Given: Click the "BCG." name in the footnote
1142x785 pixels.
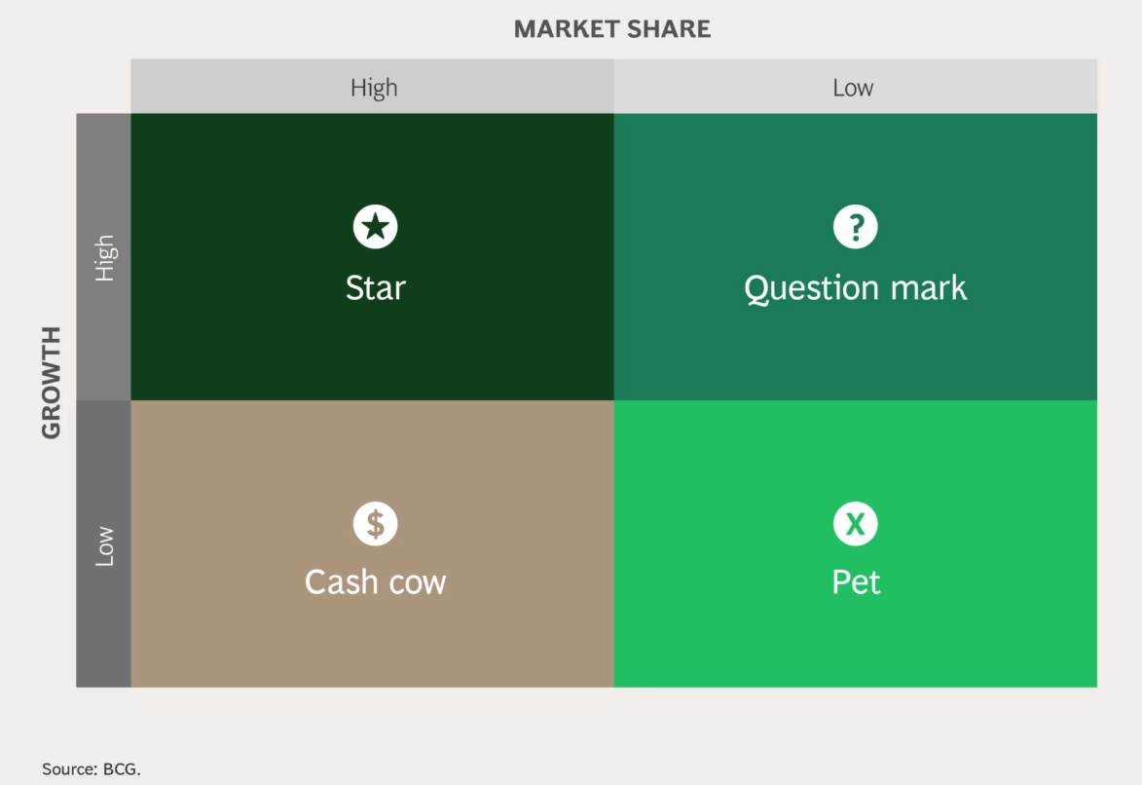Looking at the screenshot, I should coord(122,769).
